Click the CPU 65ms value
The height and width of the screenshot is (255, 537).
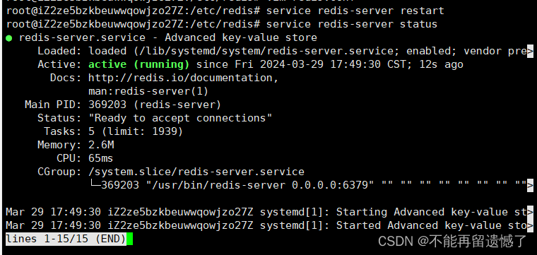tap(100, 158)
